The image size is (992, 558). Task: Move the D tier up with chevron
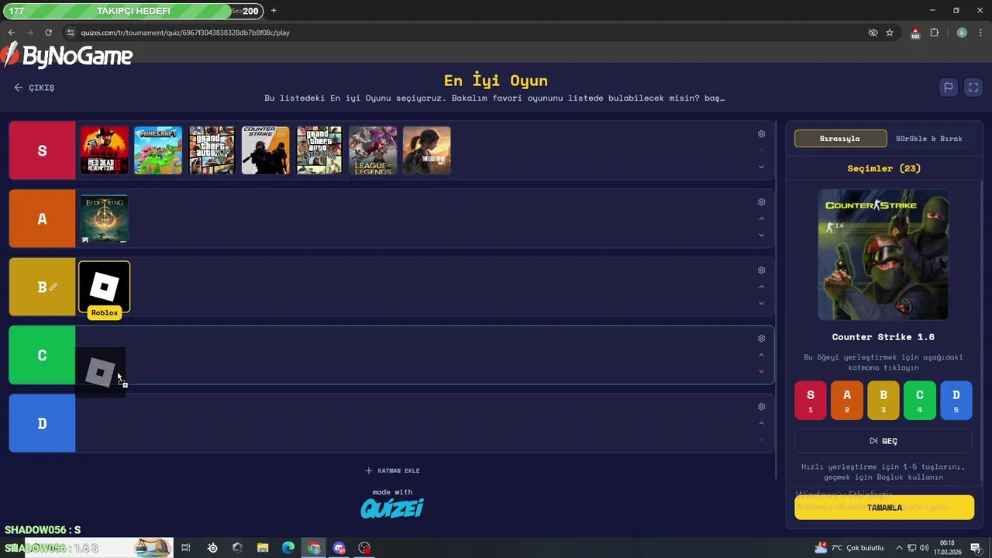[761, 423]
